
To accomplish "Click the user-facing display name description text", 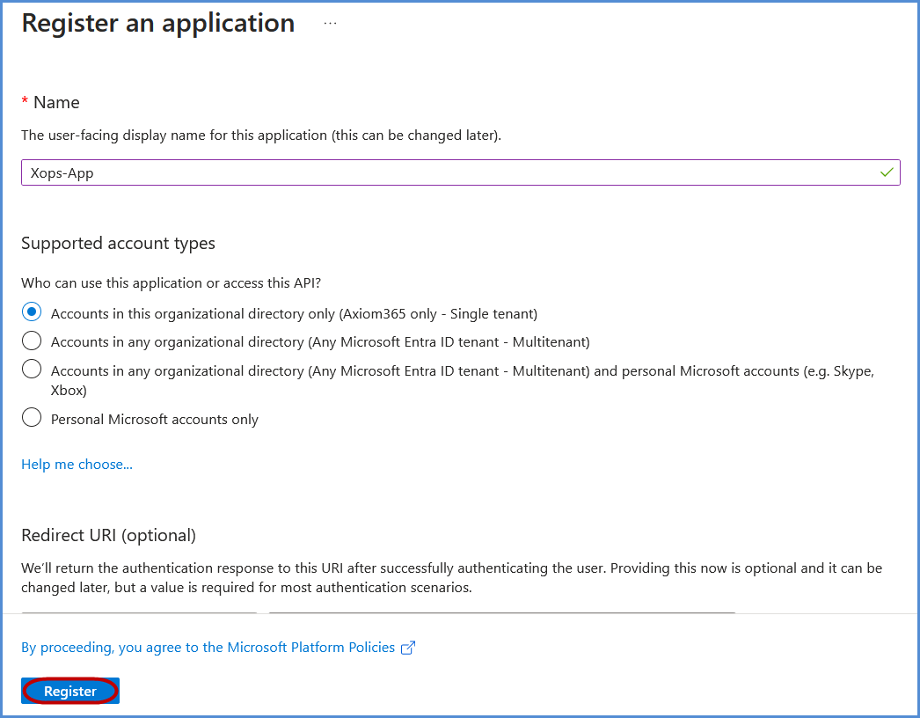I will point(261,136).
